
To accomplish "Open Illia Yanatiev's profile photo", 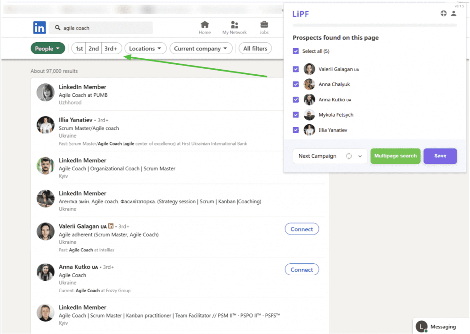I will click(x=45, y=125).
